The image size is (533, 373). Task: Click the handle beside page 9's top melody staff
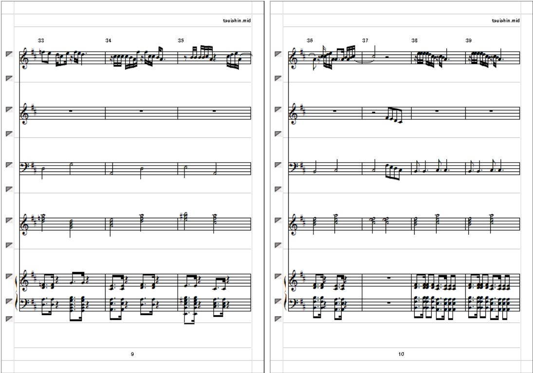[9, 54]
